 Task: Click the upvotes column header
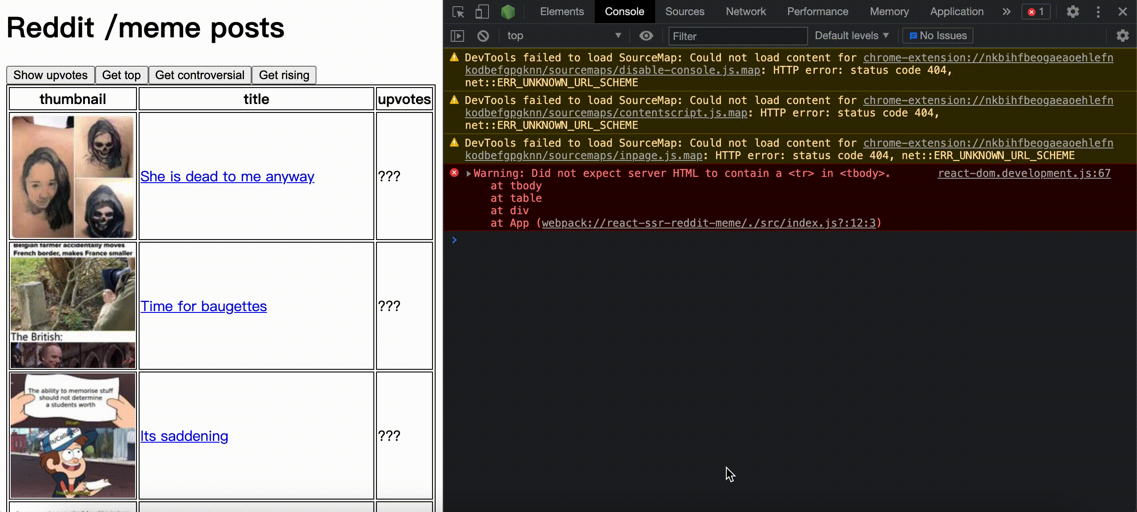tap(404, 99)
